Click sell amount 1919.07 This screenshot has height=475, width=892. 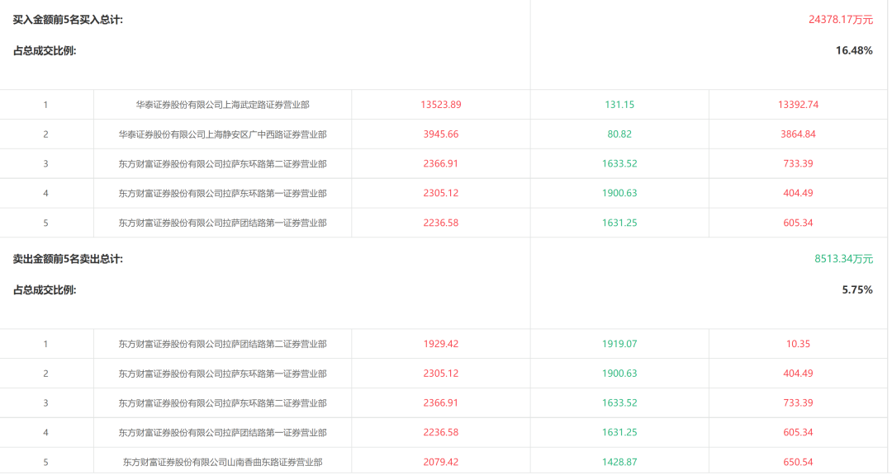click(619, 344)
